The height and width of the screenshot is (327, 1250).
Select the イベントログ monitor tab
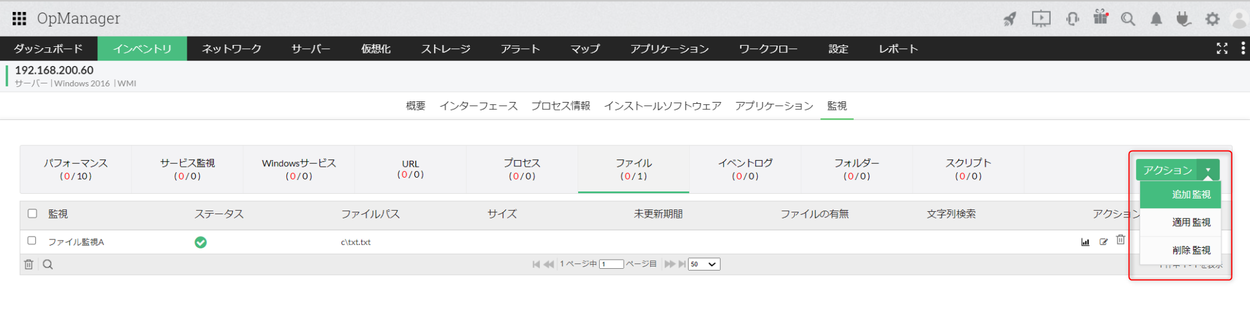pos(745,169)
